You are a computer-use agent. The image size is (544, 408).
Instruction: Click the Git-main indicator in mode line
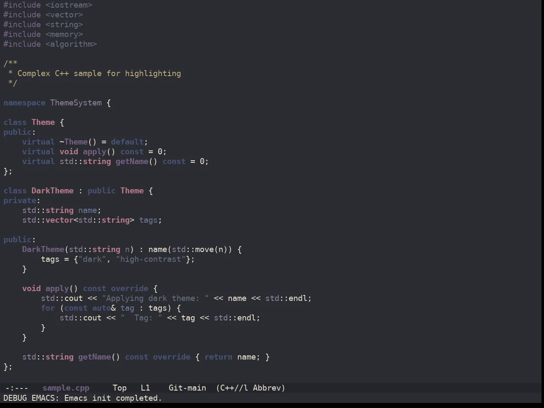click(x=187, y=388)
